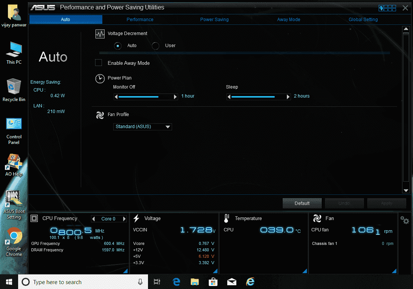Open Task View from the taskbar
The width and height of the screenshot is (413, 289).
(157, 282)
